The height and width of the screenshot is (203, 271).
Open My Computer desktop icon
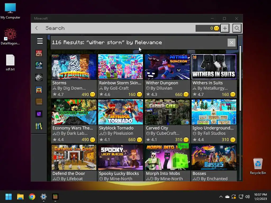click(x=10, y=11)
